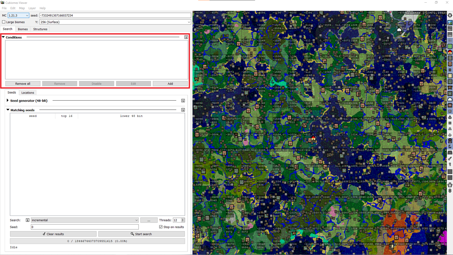Open the Y 256 (Surface) dropdown

tap(115, 22)
